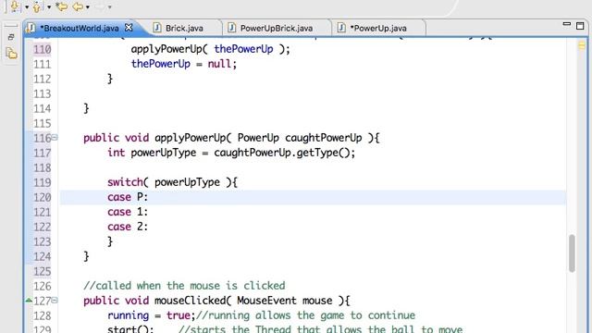Click 'caughtPowerUp.getType();' call
Viewport: 592px width, 333px height.
point(285,153)
